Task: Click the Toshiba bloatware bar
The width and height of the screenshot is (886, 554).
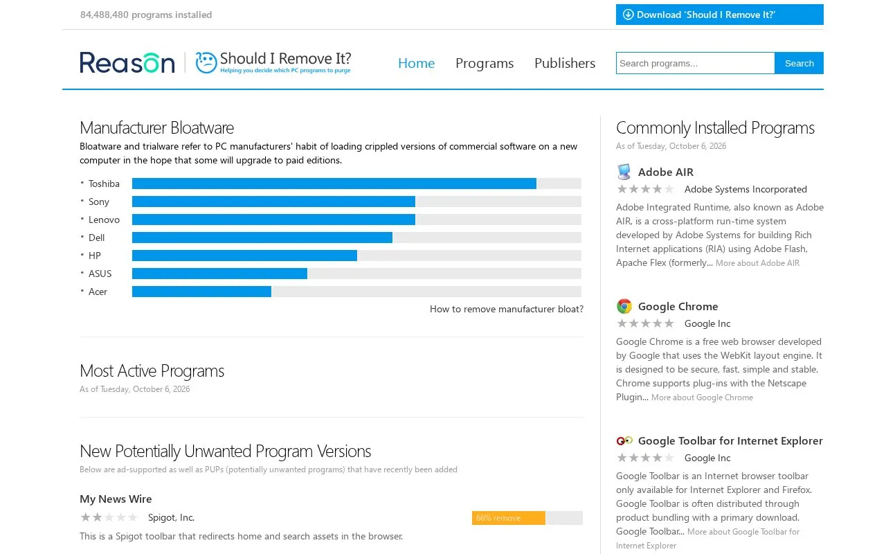Action: tap(356, 184)
